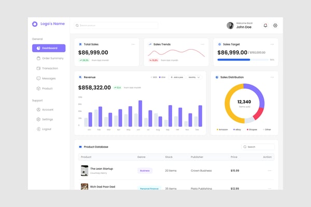Open Total Sales card options menu
The height and width of the screenshot is (207, 311).
pyautogui.click(x=133, y=45)
